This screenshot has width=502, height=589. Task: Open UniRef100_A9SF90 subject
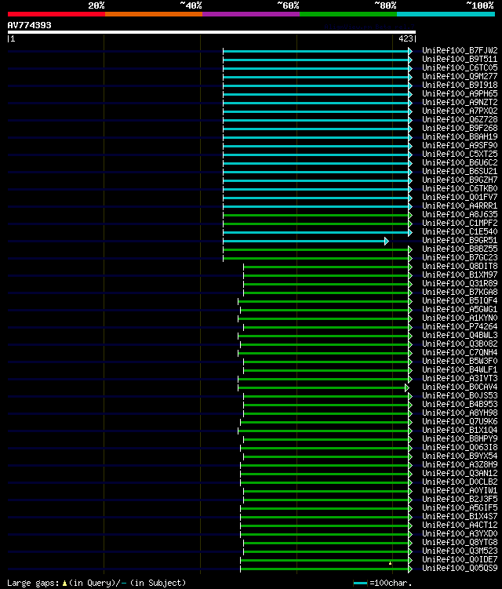pos(460,145)
